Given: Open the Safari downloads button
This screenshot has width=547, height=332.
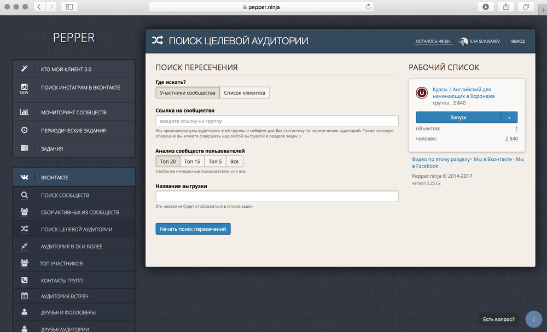Looking at the screenshot, I should tap(486, 7).
